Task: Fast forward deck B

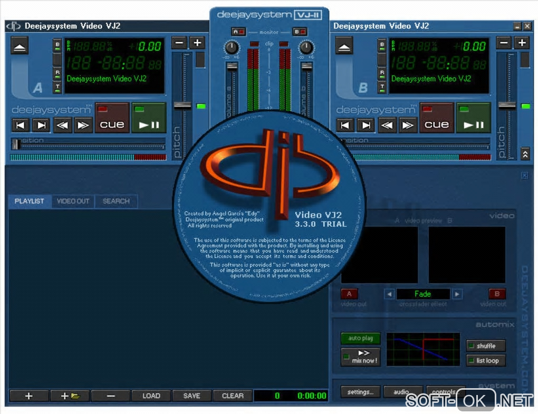Action: (408, 125)
